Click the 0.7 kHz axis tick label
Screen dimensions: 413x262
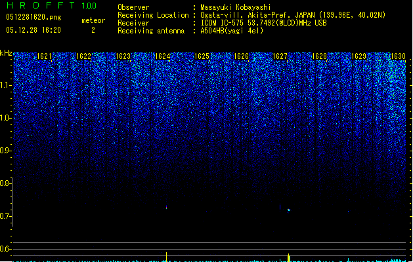point(6,216)
